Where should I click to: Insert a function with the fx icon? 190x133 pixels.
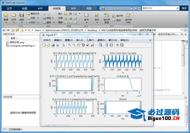(70, 14)
